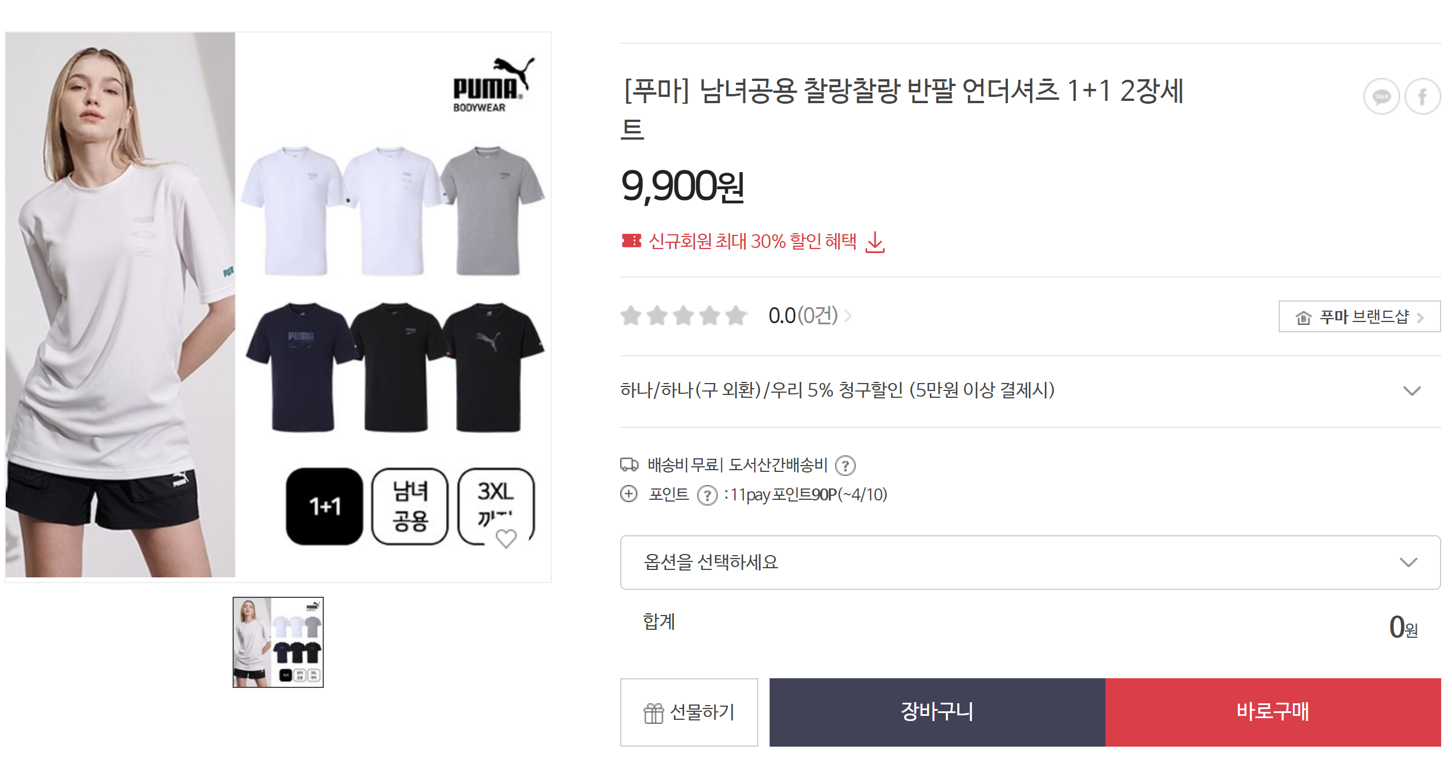Click the red coupon ticket icon
The height and width of the screenshot is (774, 1452).
(x=631, y=241)
